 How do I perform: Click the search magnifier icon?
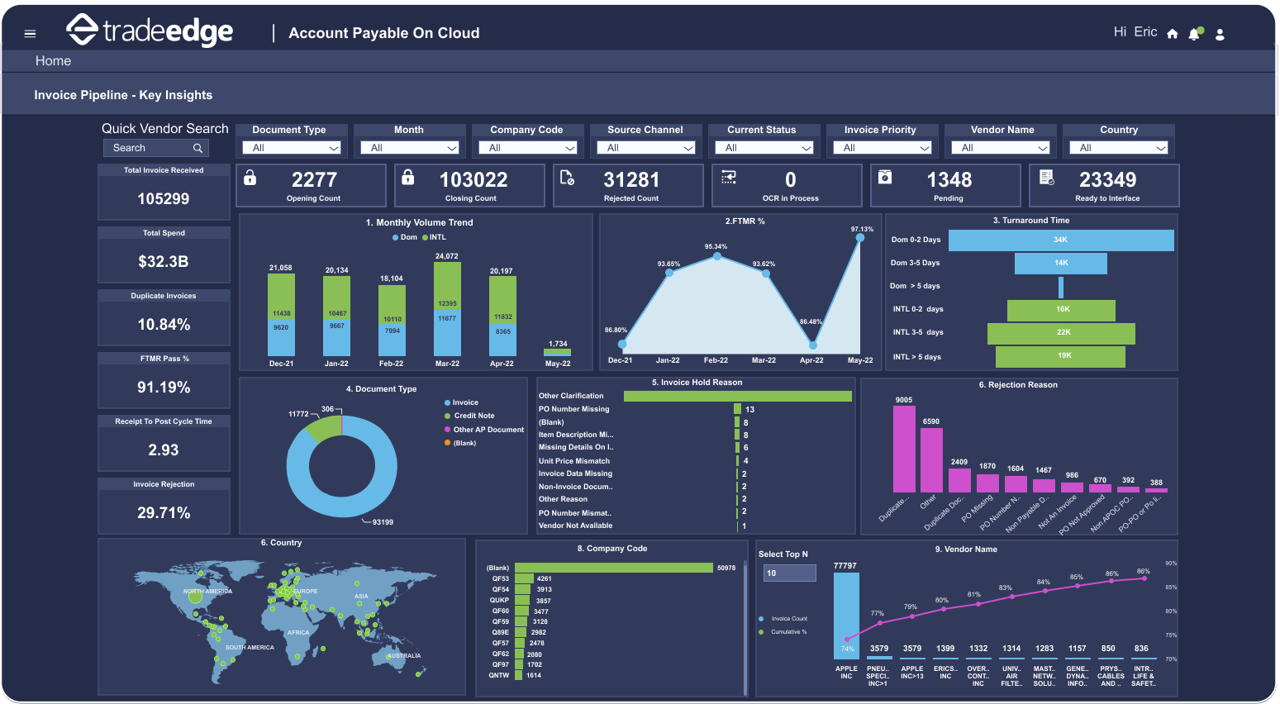point(197,148)
